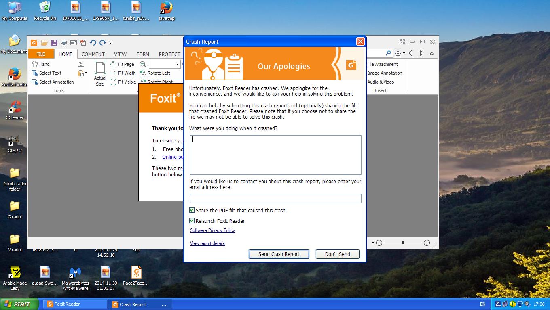Click the new blank PDF icon

point(83,42)
